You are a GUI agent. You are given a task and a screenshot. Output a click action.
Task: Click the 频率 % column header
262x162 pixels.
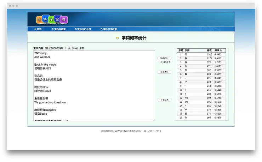pos(218,50)
